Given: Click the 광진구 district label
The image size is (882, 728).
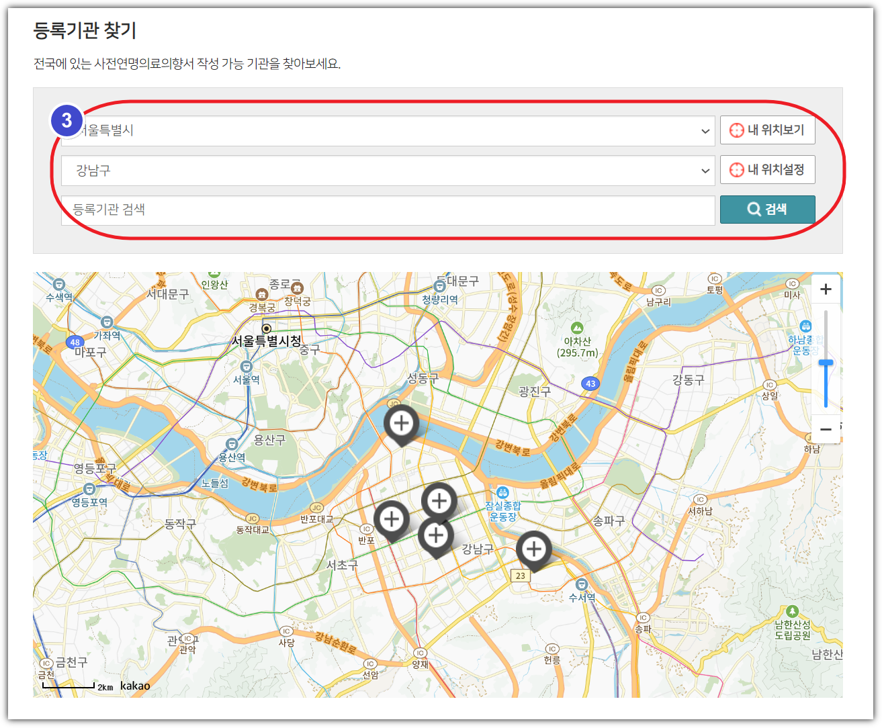Looking at the screenshot, I should click(535, 392).
